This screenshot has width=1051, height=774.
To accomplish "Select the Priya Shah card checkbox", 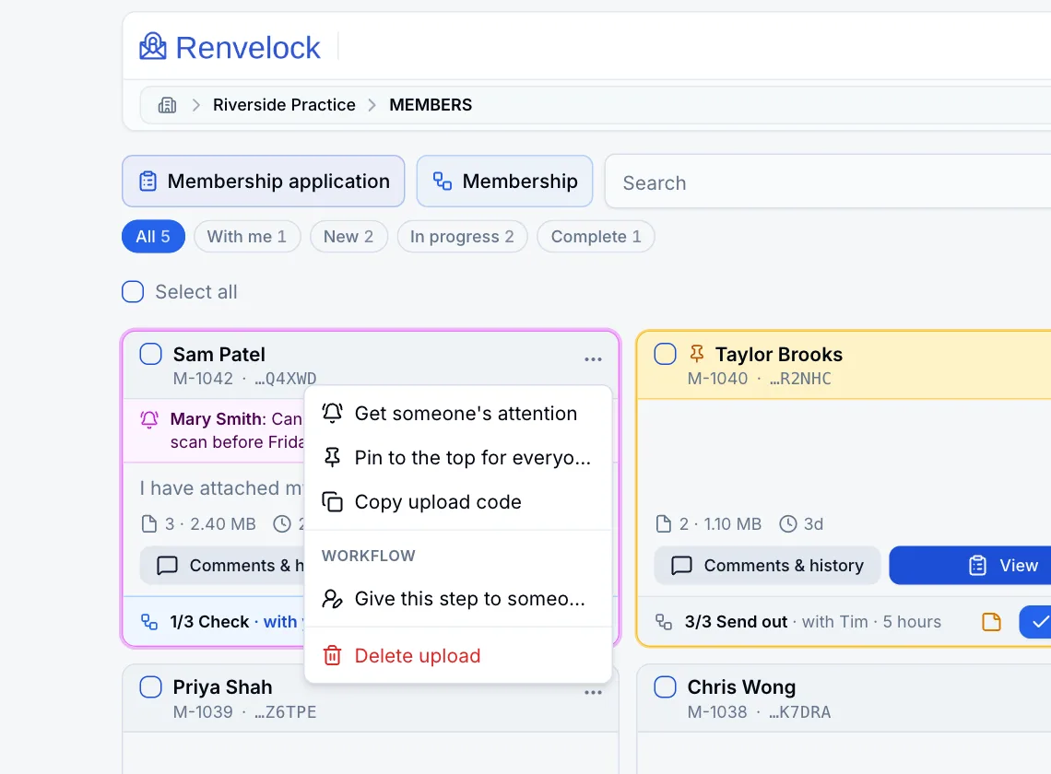I will pyautogui.click(x=151, y=686).
